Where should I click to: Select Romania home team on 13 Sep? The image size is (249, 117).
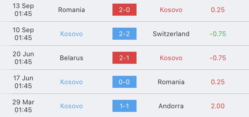point(72,10)
